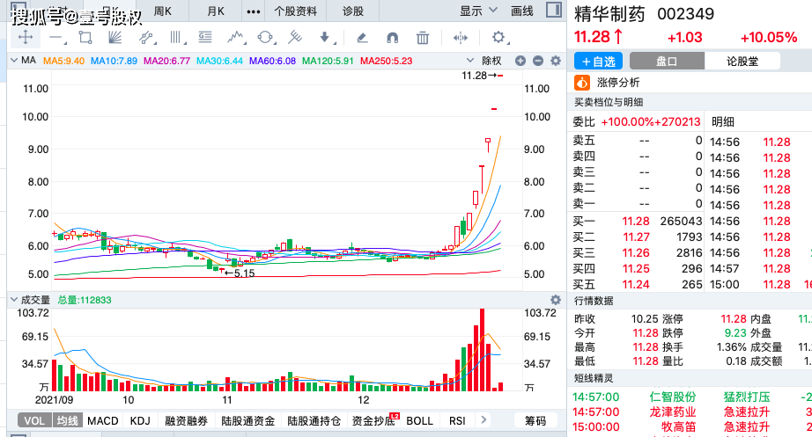Switch to the 论股堂 tab
Screen dimensions: 812x437
742,62
